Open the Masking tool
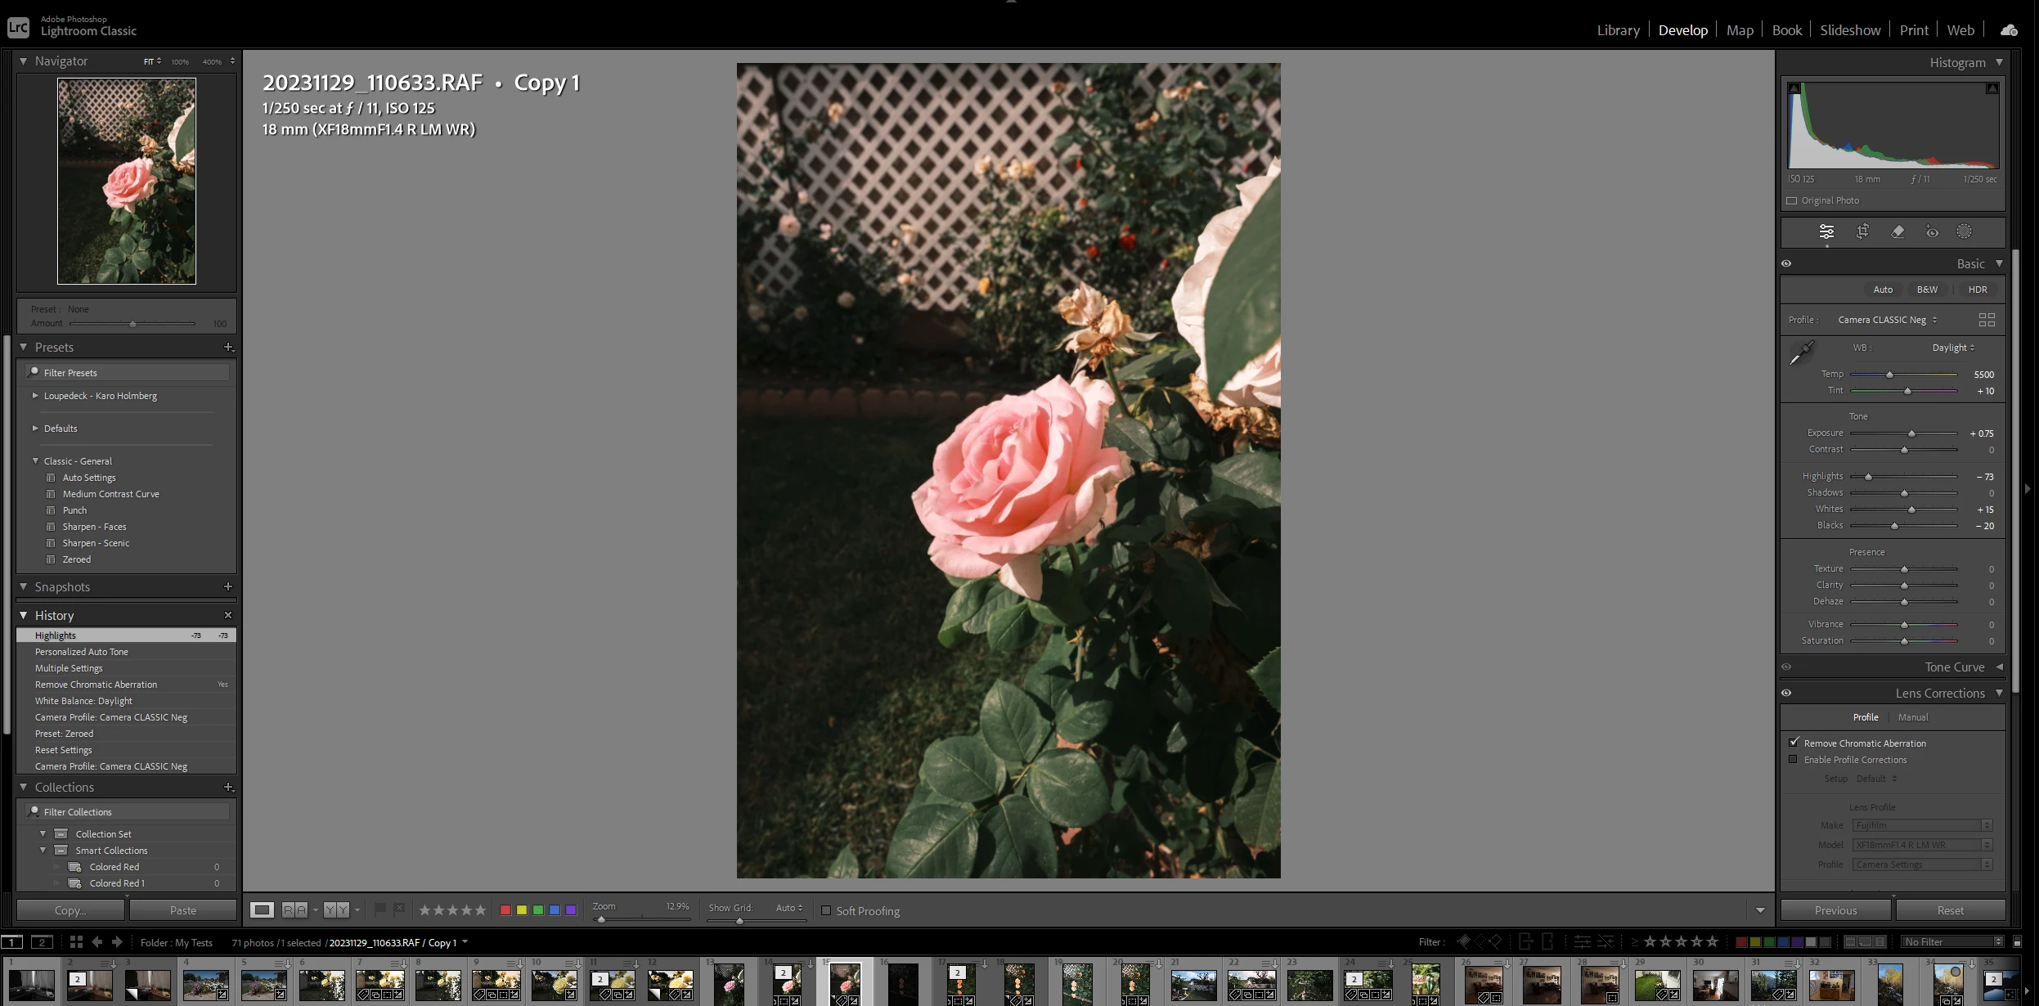The height and width of the screenshot is (1006, 2039). [1964, 231]
